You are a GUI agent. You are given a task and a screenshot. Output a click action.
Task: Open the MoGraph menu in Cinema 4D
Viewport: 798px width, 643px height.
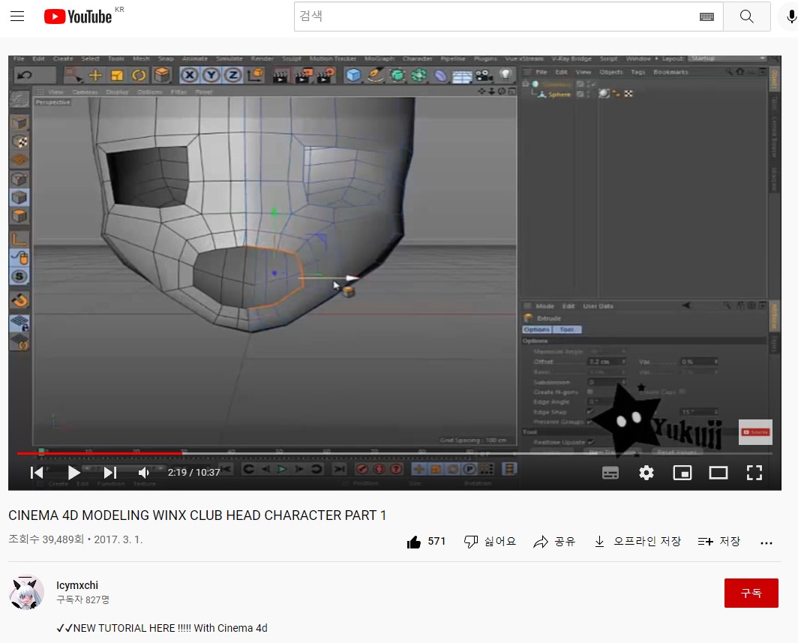pos(379,59)
